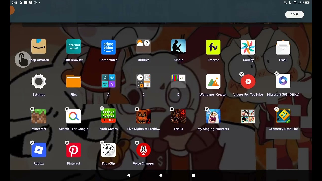Open the Files app
Viewport: 322px width, 181px height.
[x=74, y=81]
